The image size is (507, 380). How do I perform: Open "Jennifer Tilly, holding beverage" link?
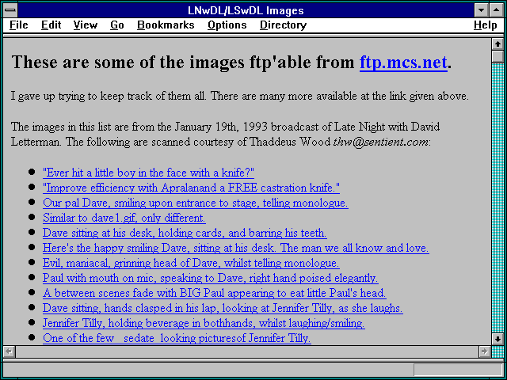[x=204, y=323]
